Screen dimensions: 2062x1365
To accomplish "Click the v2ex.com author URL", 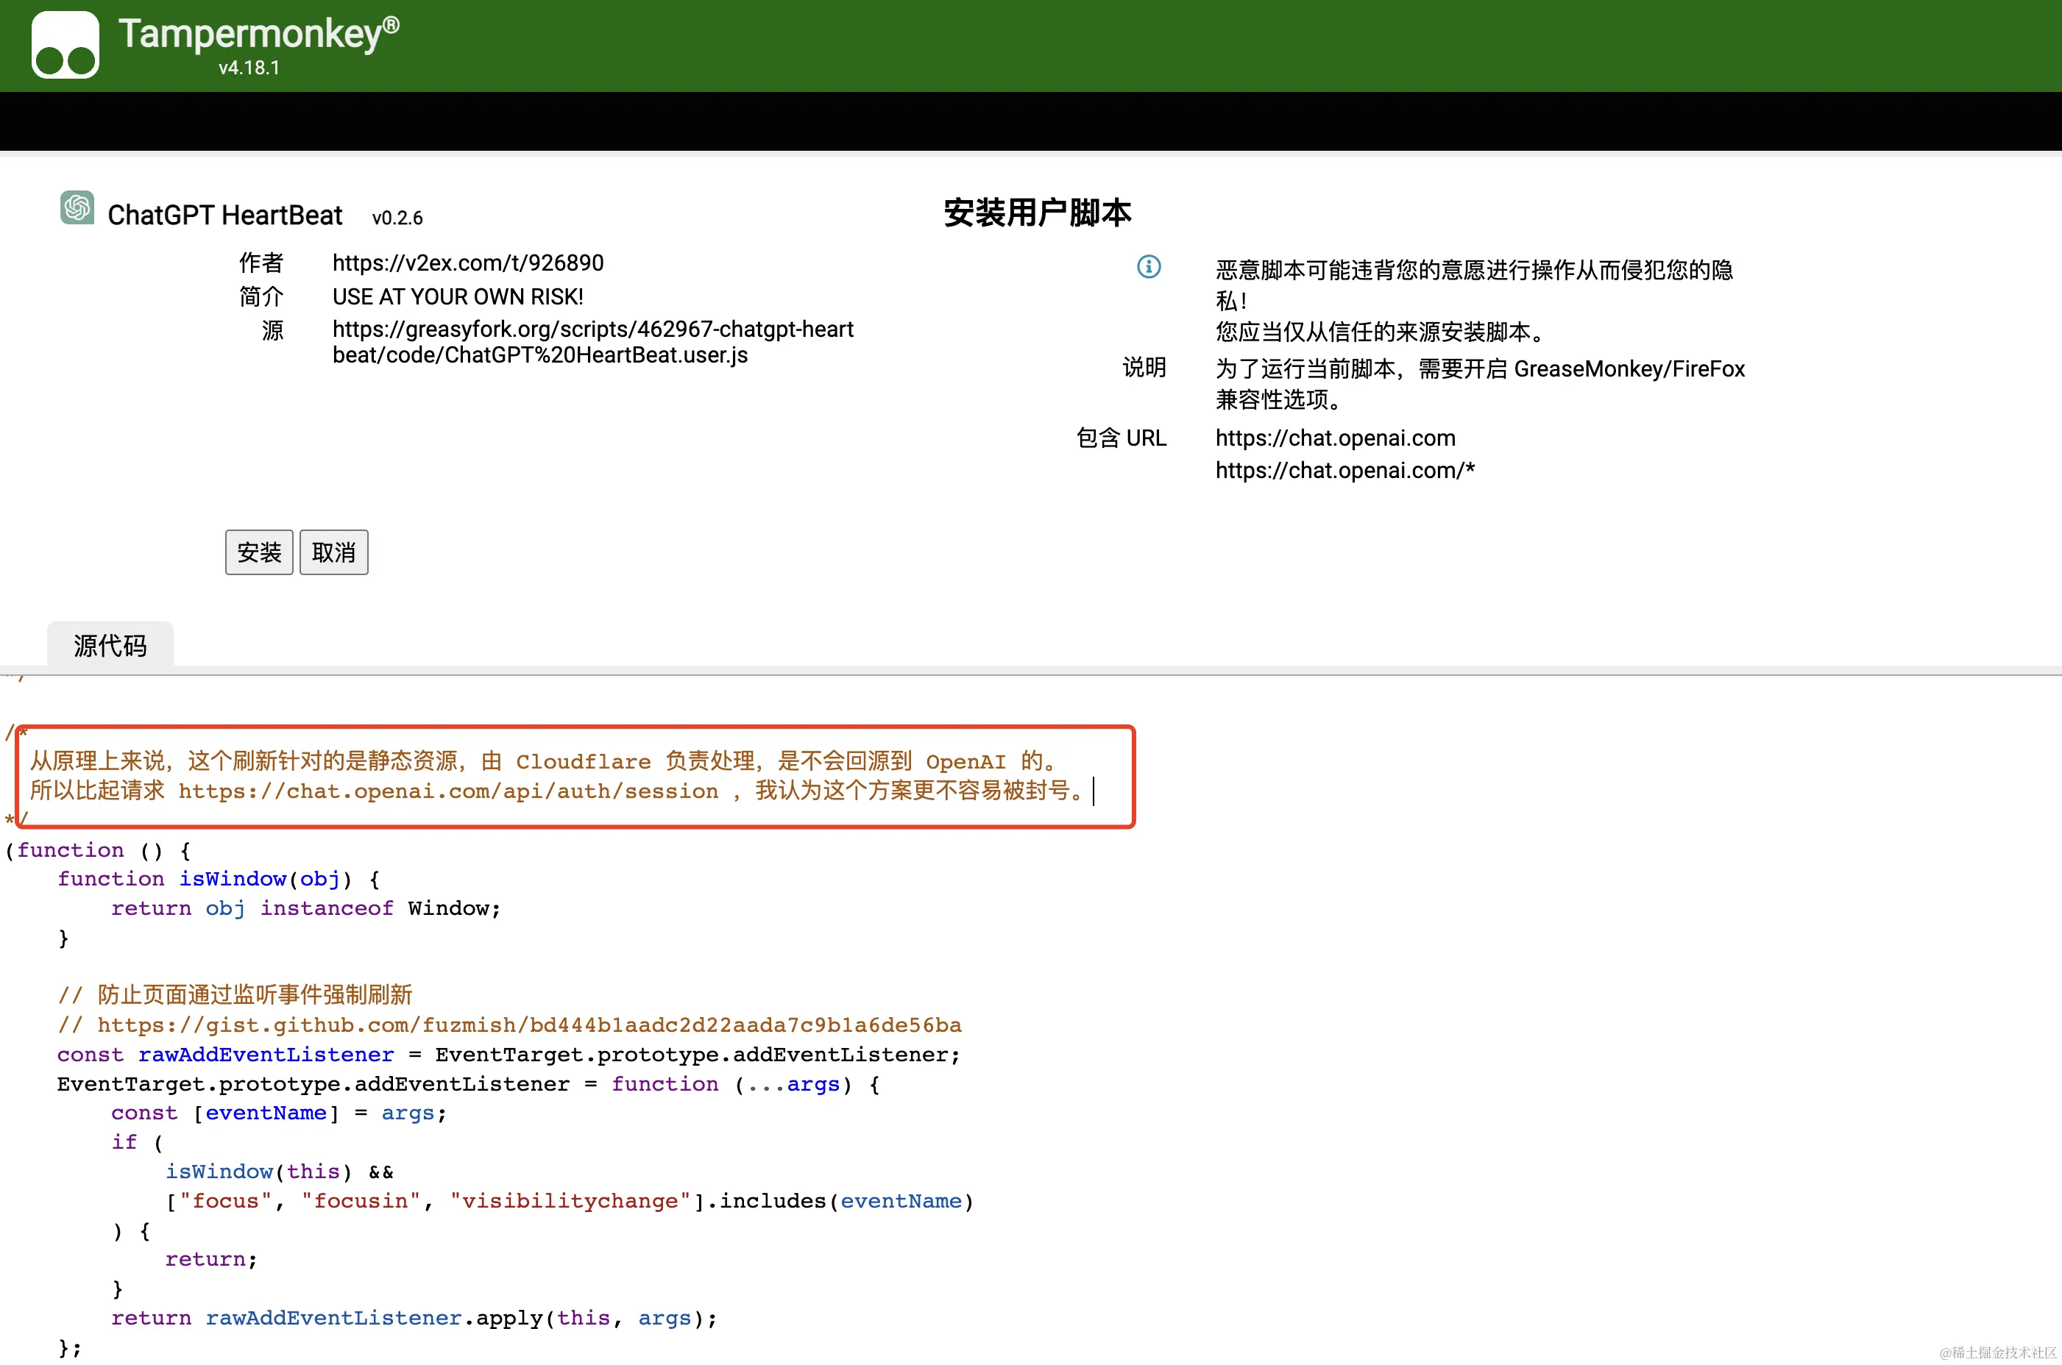I will pyautogui.click(x=468, y=263).
